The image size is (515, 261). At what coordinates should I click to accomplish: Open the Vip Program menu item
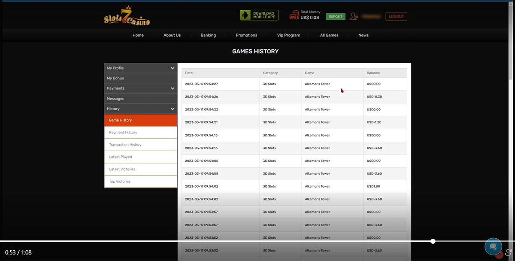tap(289, 35)
